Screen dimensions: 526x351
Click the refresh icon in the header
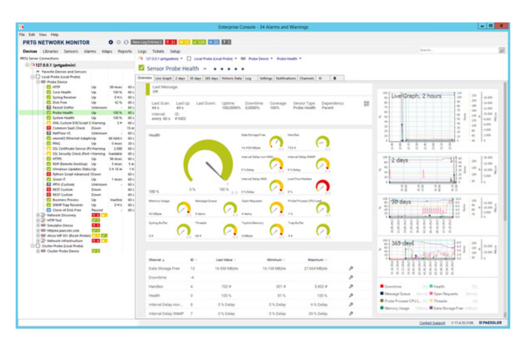click(x=126, y=42)
